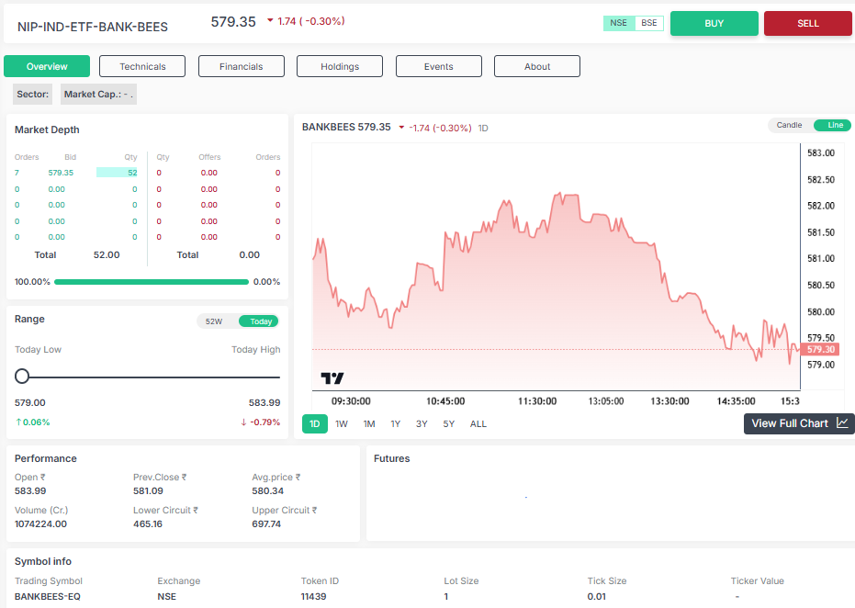
Task: Click the green bid/offer percentage bar
Action: point(152,282)
